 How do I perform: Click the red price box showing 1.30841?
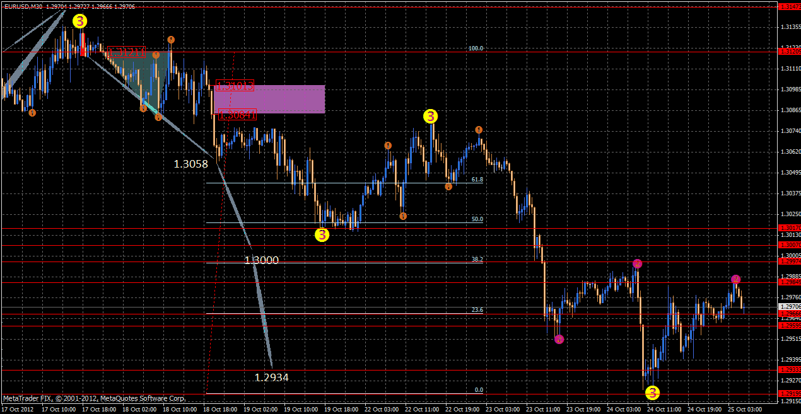point(236,115)
